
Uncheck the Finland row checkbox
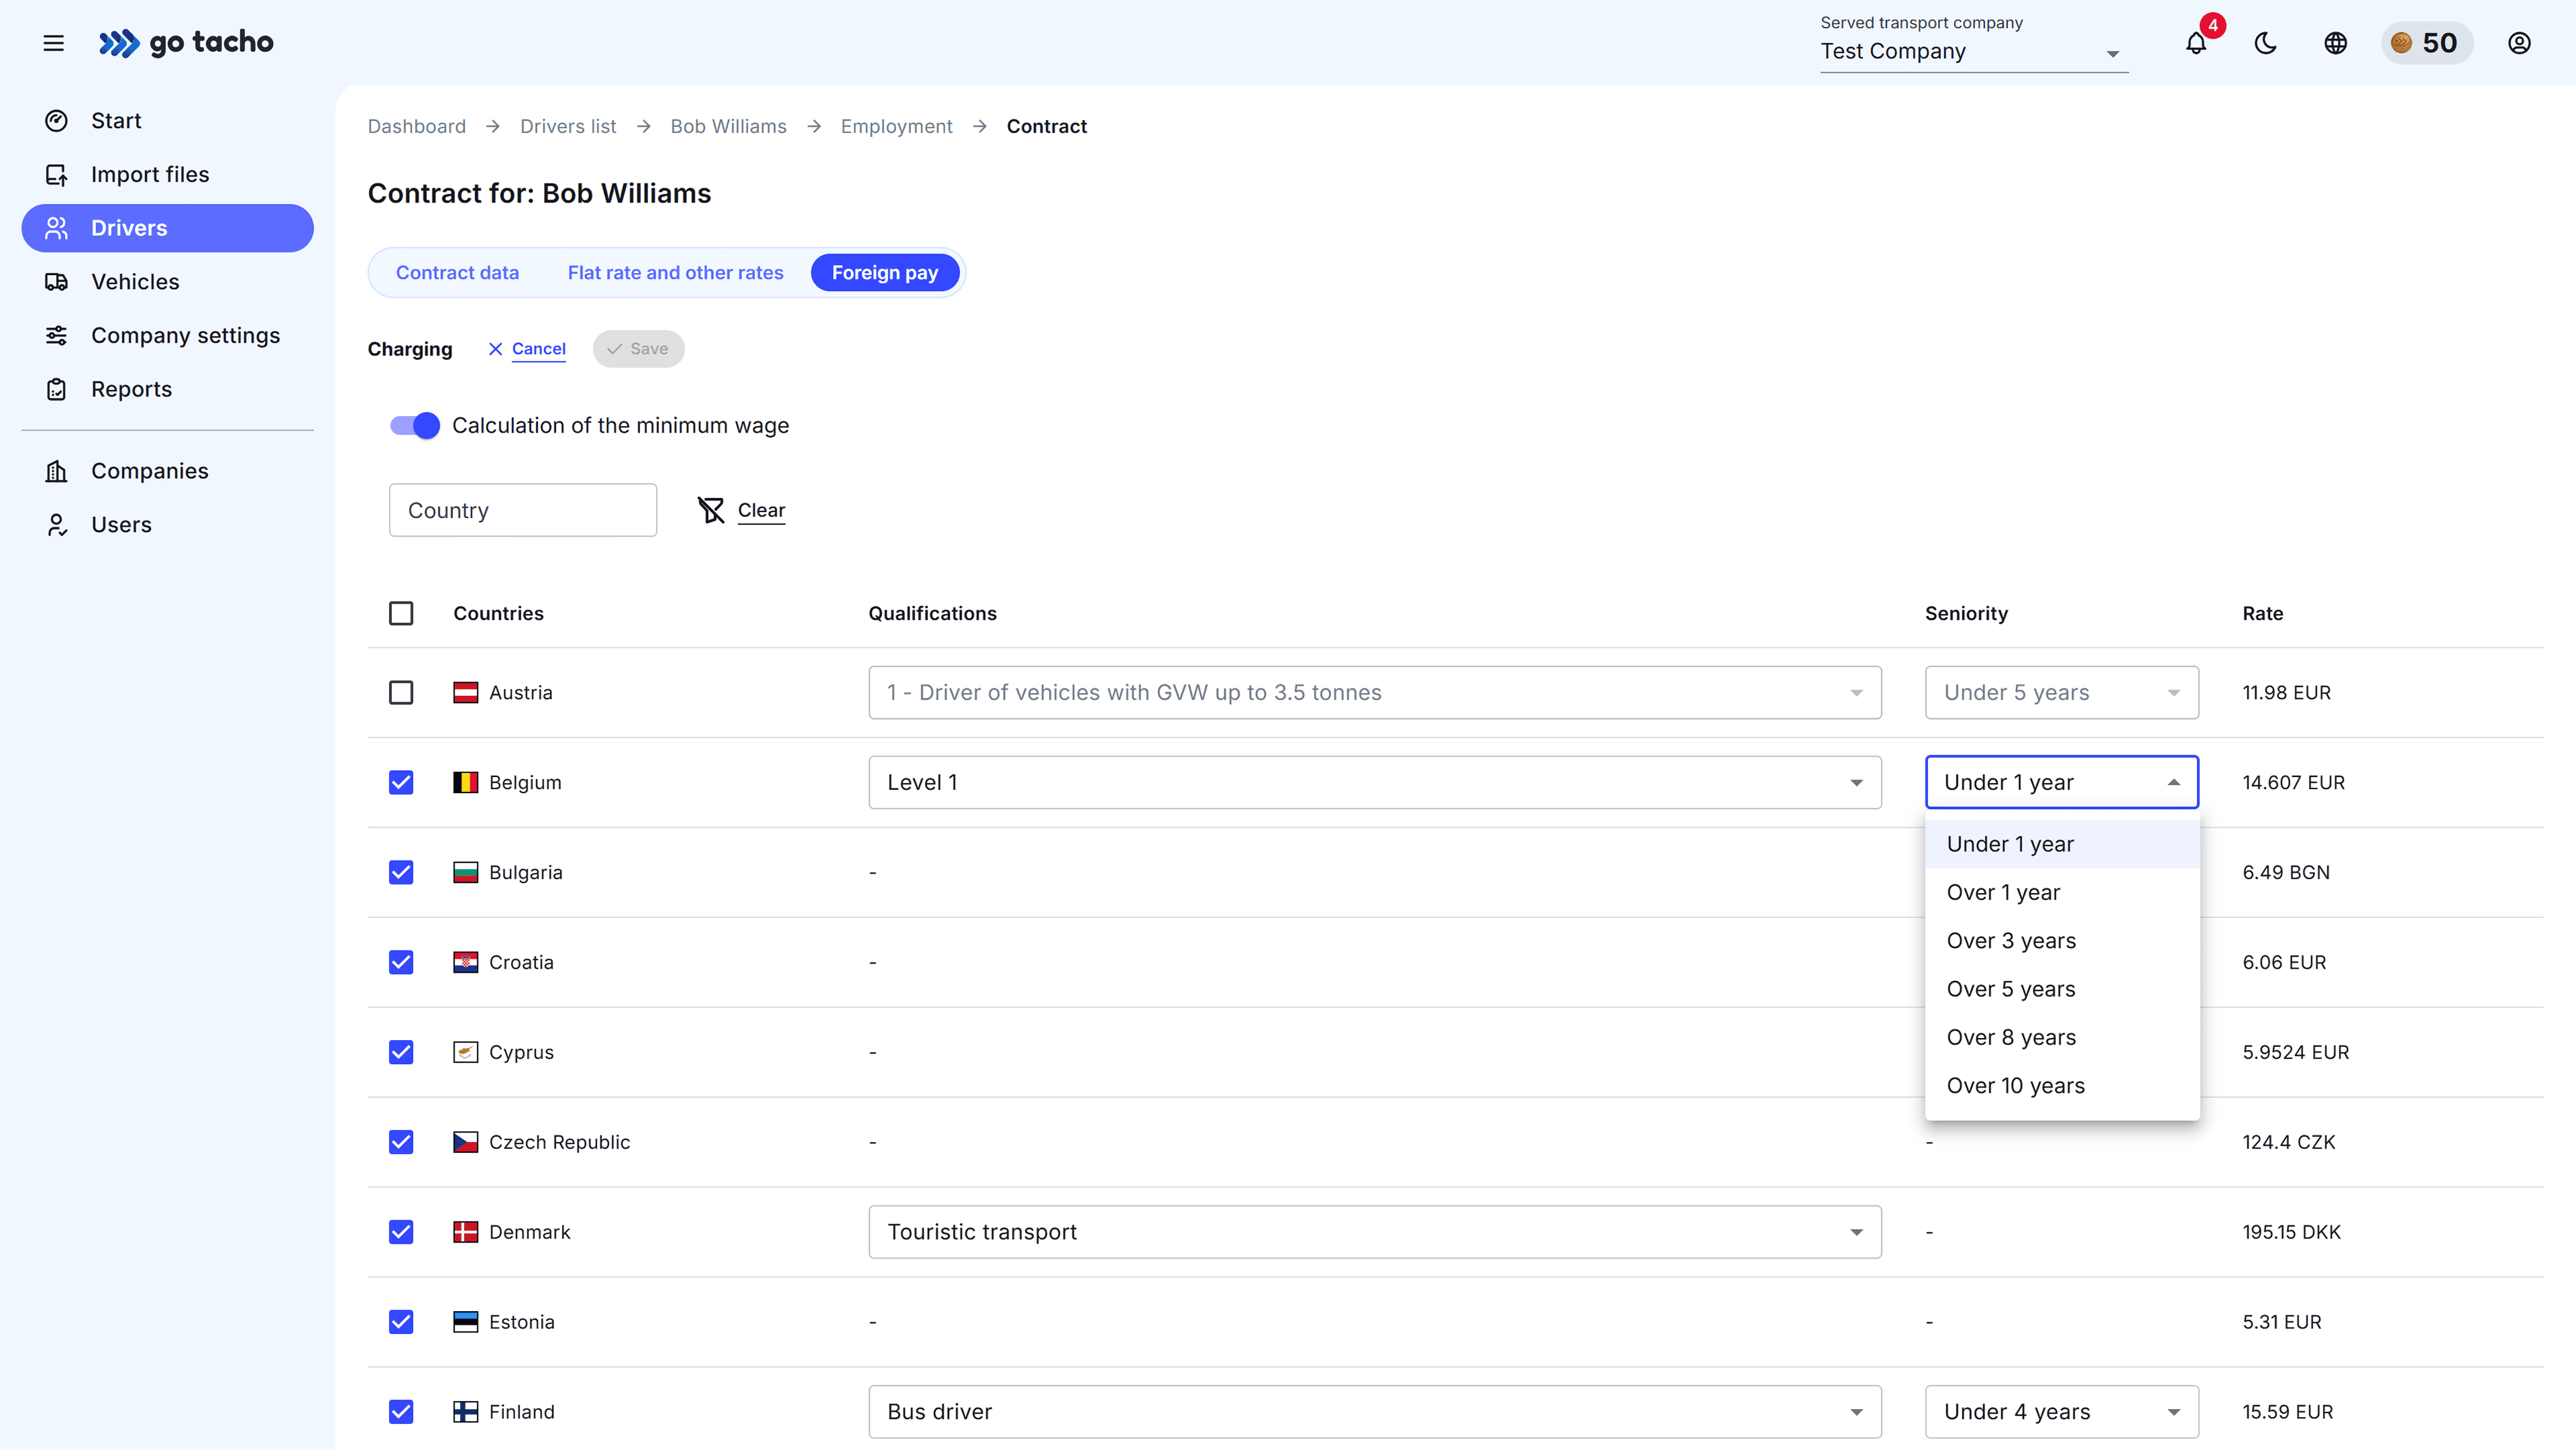tap(401, 1412)
